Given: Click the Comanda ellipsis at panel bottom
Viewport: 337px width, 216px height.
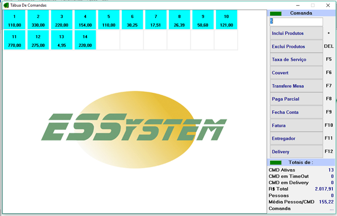Looking at the screenshot, I should coord(331,209).
